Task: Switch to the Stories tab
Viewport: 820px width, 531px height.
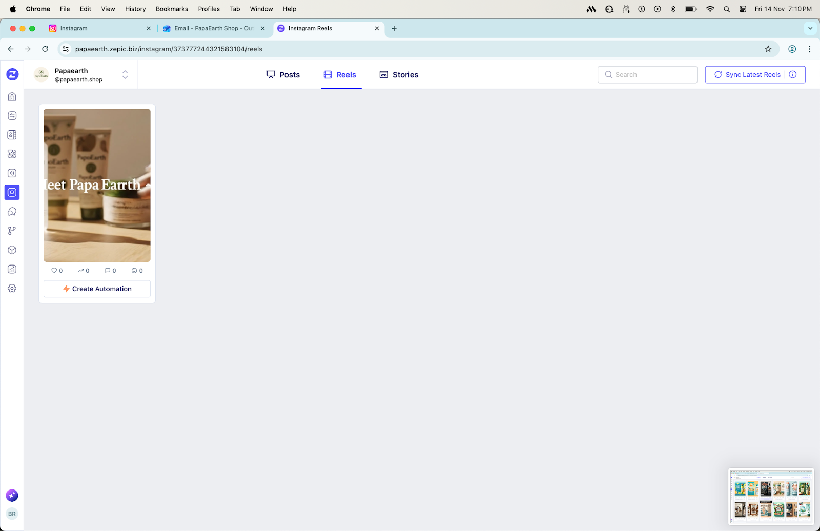Action: (x=399, y=75)
